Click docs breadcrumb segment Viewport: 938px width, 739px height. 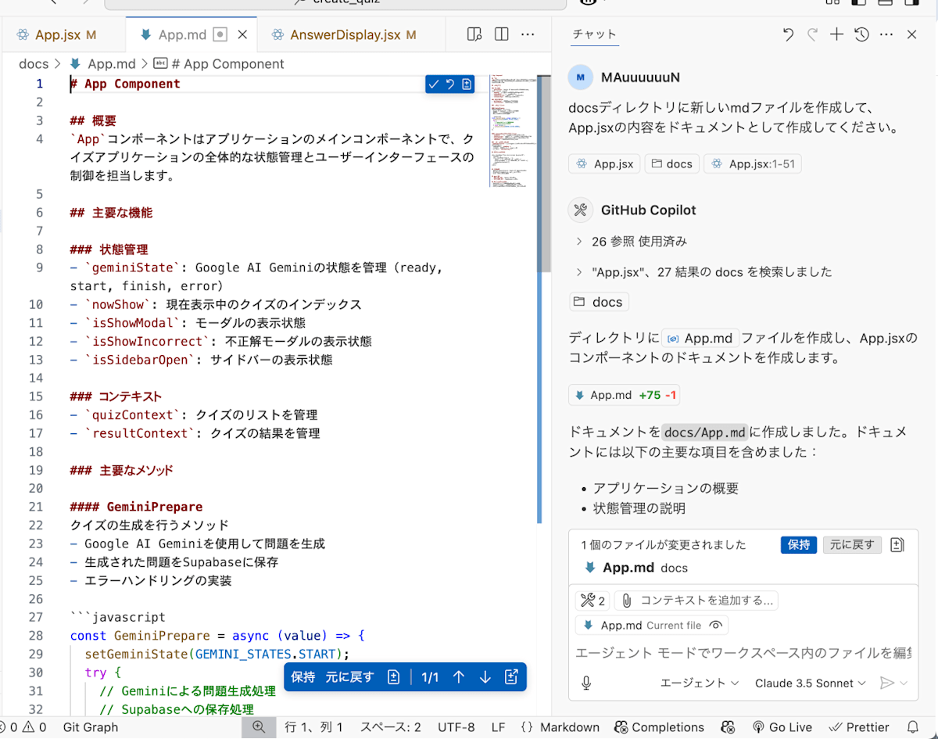click(34, 64)
